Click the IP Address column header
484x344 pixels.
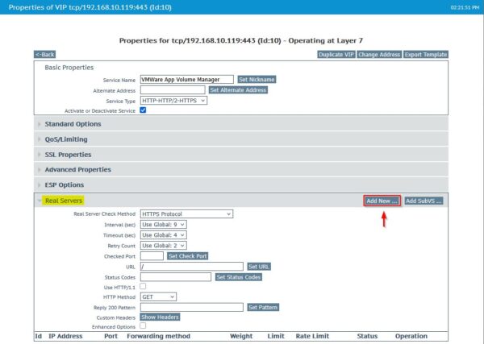[65, 336]
